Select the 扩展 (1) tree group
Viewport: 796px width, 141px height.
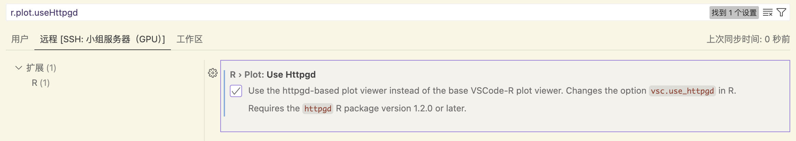pos(41,68)
